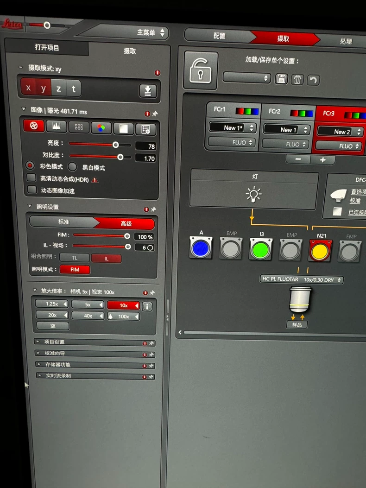The image size is (366, 488).
Task: Open the New 1 dropdown under FCr2
Action: pos(287,129)
